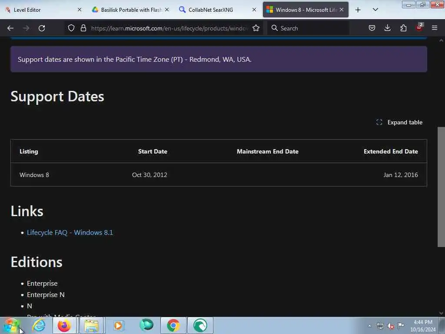Click the Start Date column header
This screenshot has height=334, width=445.
click(153, 151)
